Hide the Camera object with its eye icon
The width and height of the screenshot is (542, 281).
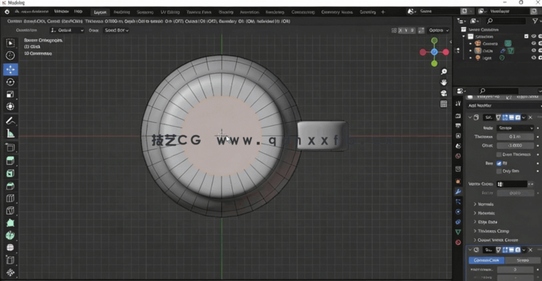tap(534, 44)
